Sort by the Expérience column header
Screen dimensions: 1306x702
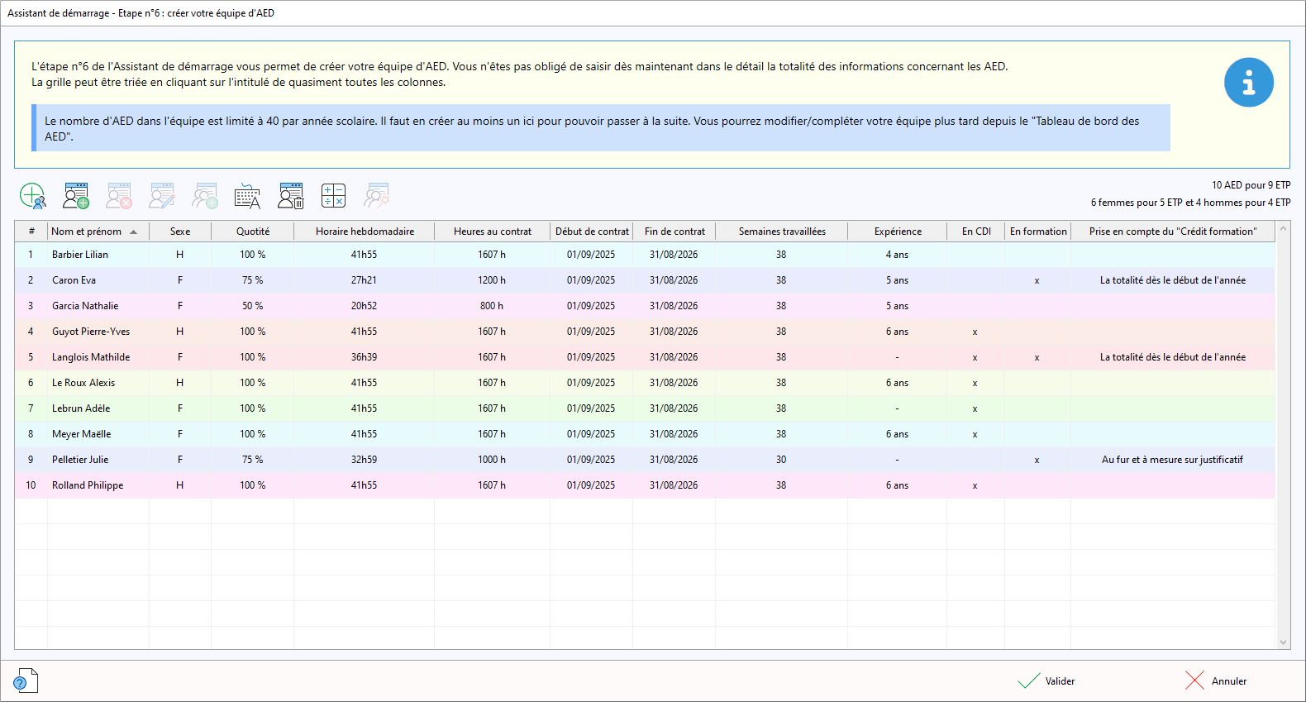(898, 232)
